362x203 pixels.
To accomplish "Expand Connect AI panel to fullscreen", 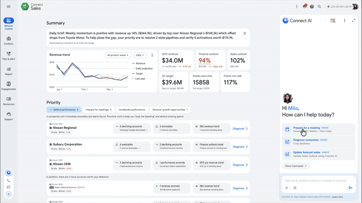I will click(x=354, y=21).
